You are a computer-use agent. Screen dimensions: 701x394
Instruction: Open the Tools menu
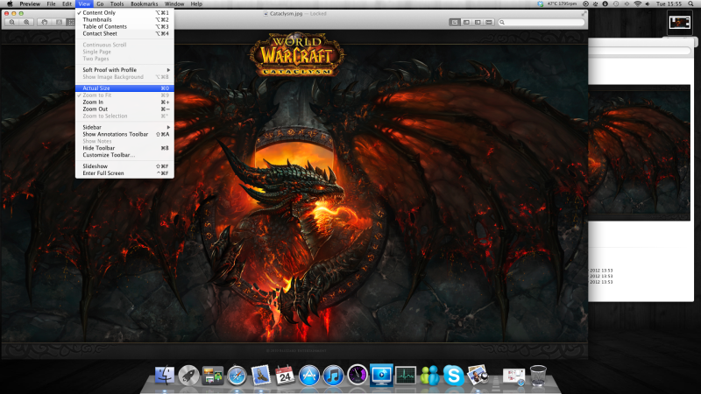(117, 4)
